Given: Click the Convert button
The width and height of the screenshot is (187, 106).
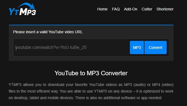Looking at the screenshot, I should [x=155, y=48].
